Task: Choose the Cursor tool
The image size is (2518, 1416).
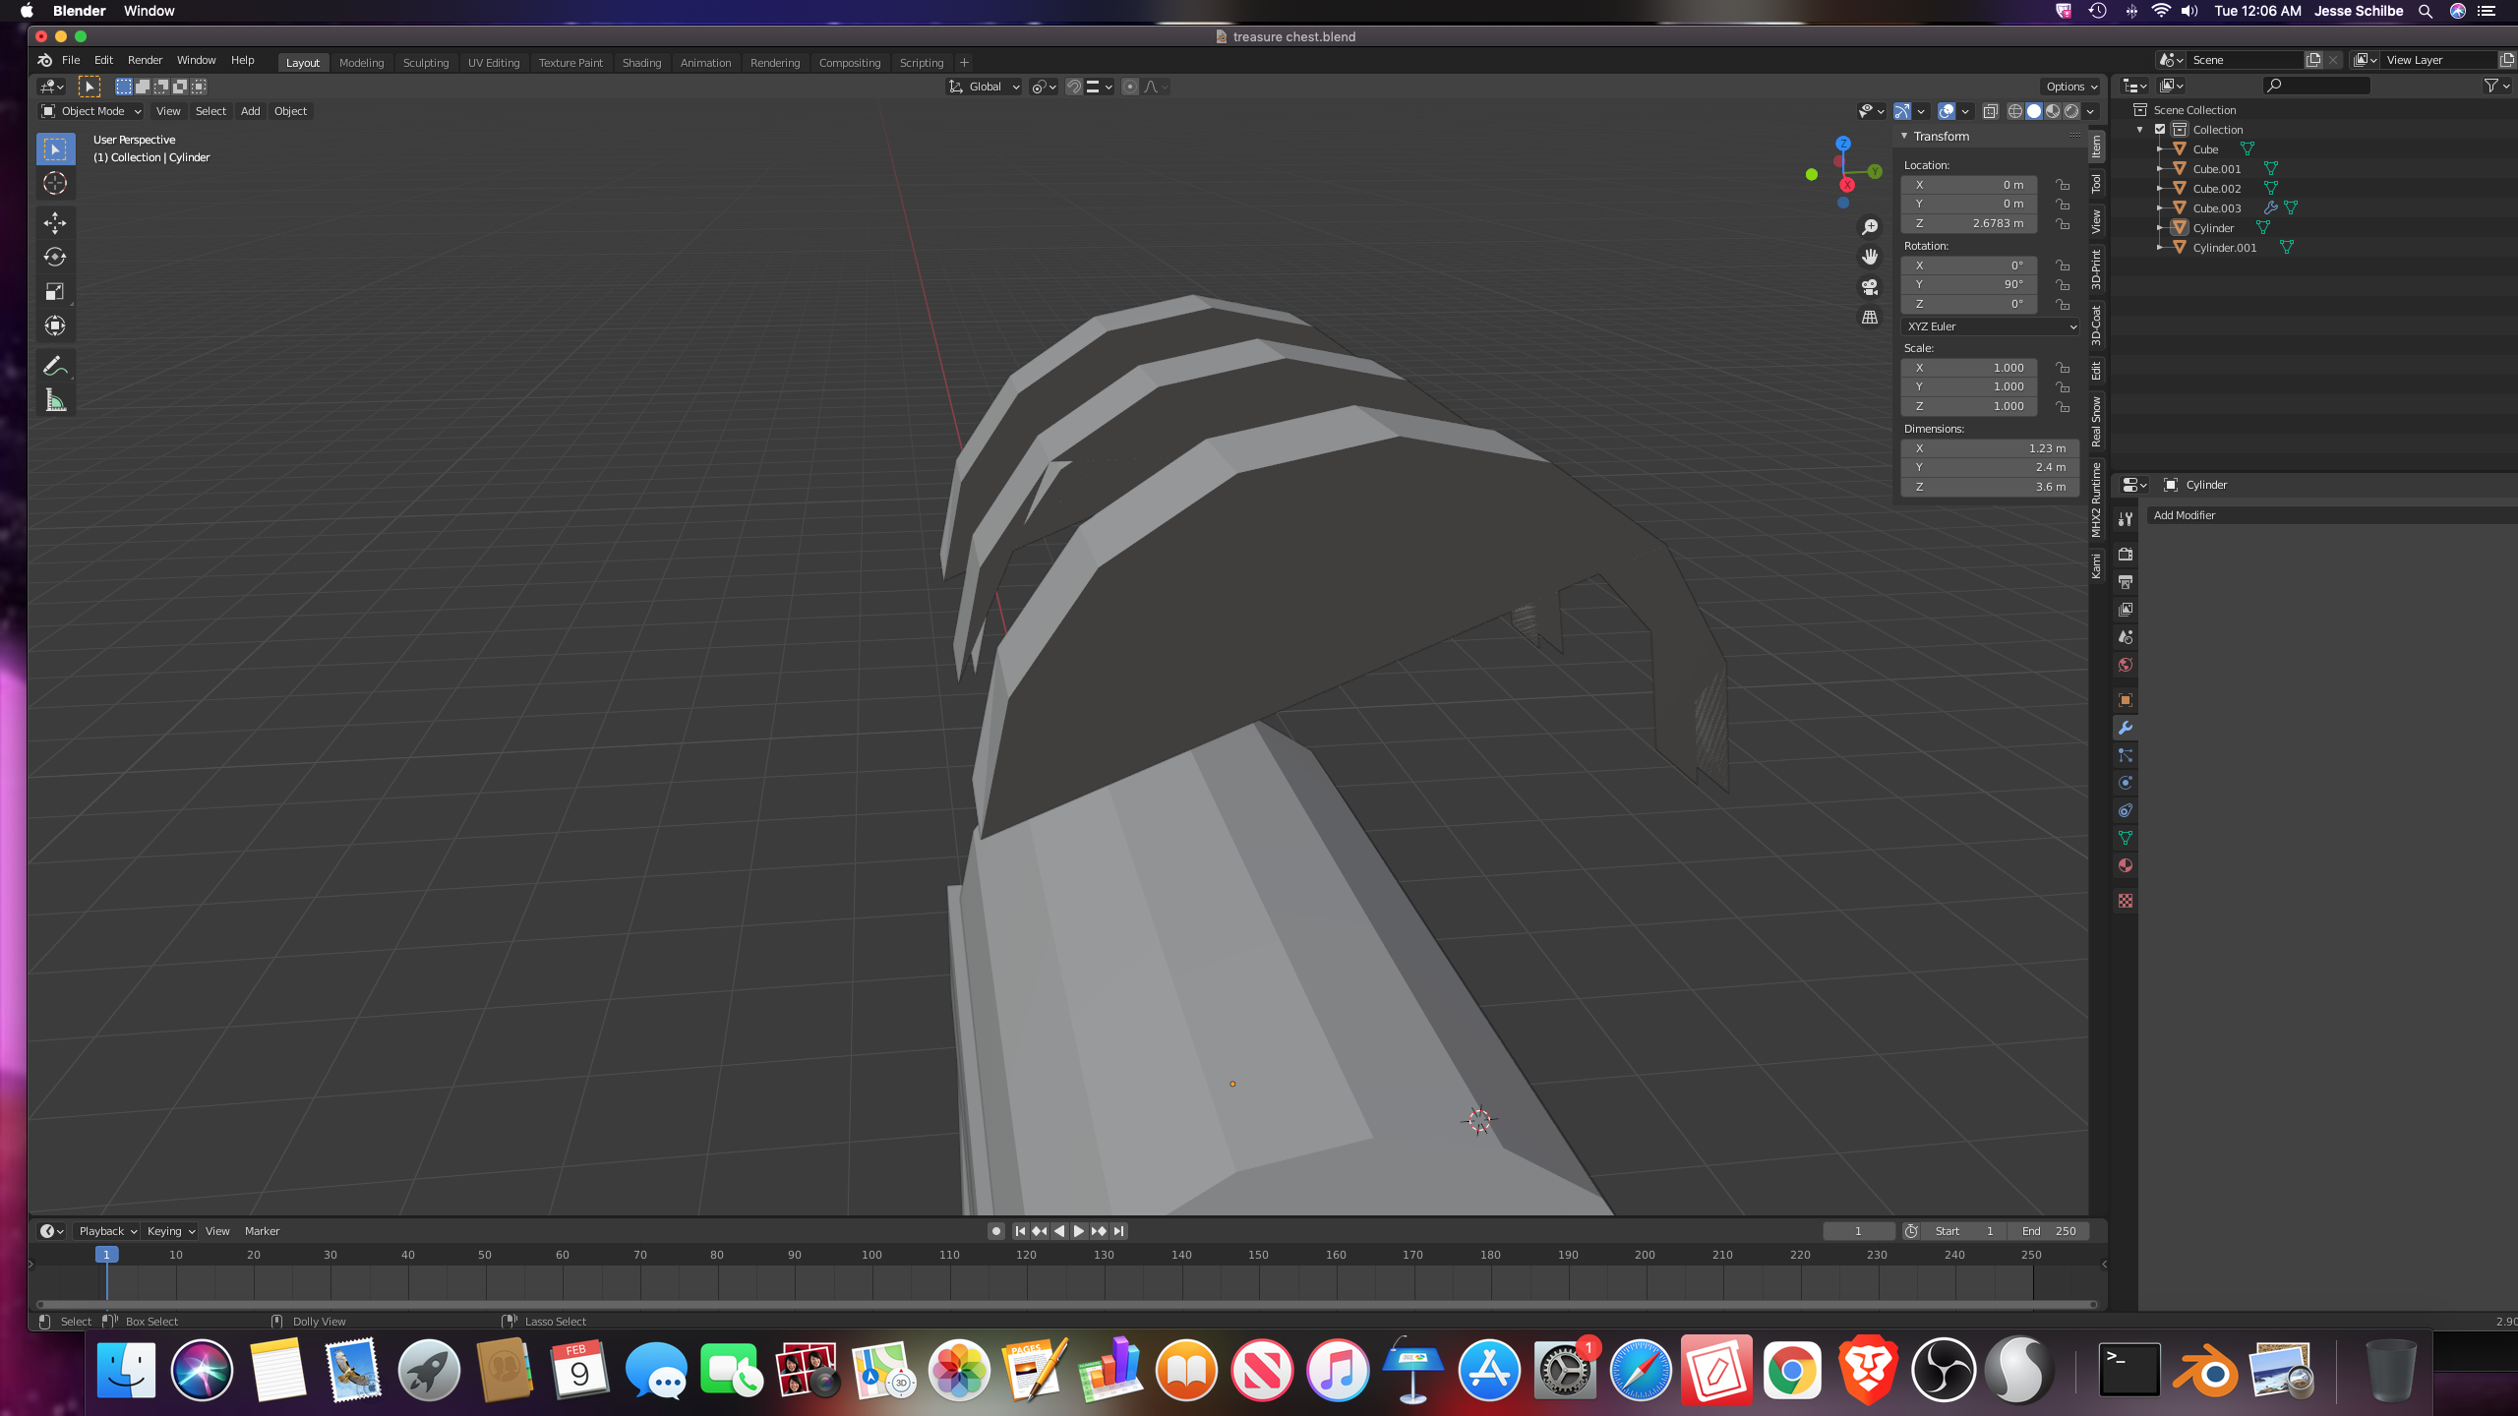Action: (x=55, y=184)
